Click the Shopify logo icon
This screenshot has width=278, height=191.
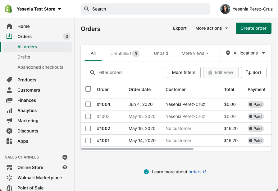point(8,9)
